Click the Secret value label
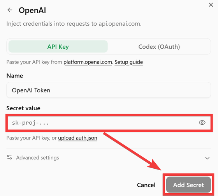This screenshot has height=196, width=218. (x=23, y=108)
